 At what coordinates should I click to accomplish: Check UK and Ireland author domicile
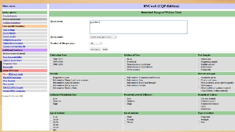[x=199, y=99]
